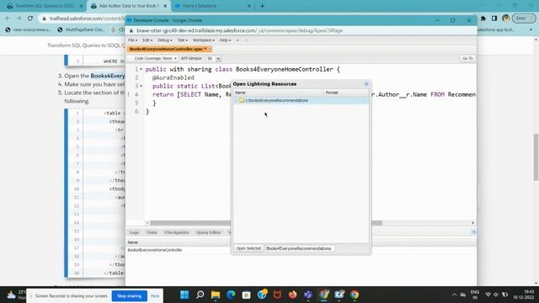Launch File Explorer from taskbar
539x303 pixels.
[x=216, y=295]
